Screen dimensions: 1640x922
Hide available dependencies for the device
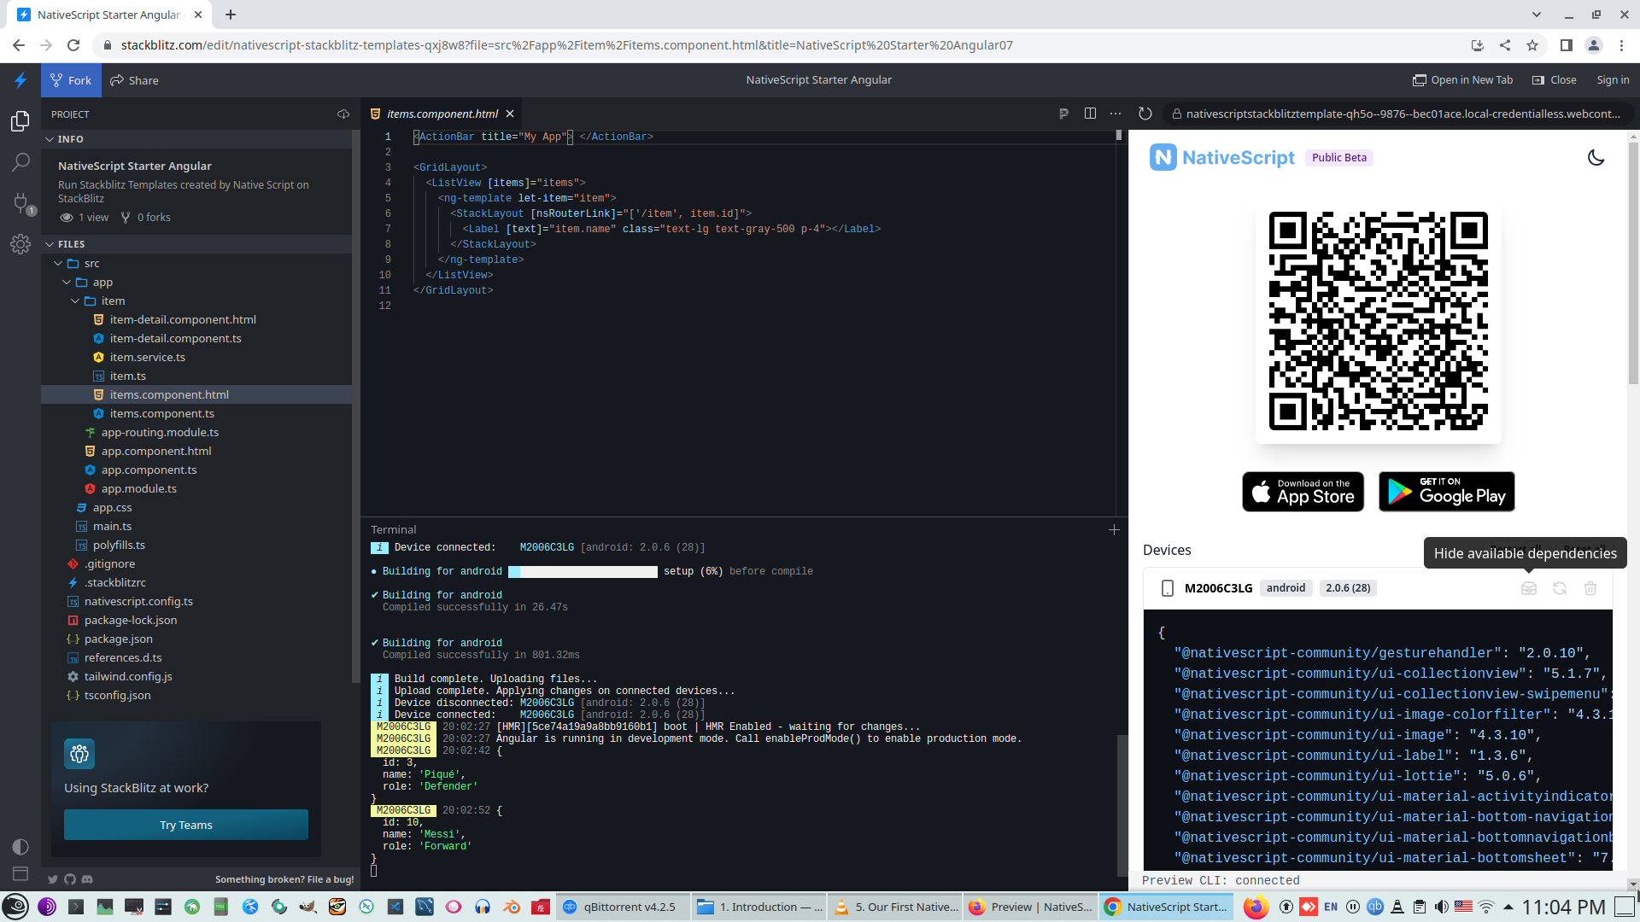coord(1528,588)
